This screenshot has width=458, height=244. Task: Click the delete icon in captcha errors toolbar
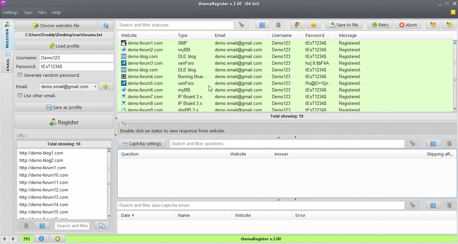pyautogui.click(x=449, y=205)
